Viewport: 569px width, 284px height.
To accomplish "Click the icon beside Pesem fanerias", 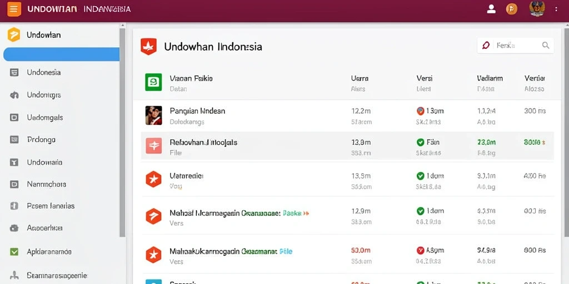I will pyautogui.click(x=14, y=206).
